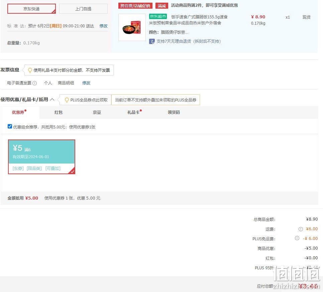Click info icon beside 电子普通发票
This screenshot has width=323, height=292.
pos(35,83)
